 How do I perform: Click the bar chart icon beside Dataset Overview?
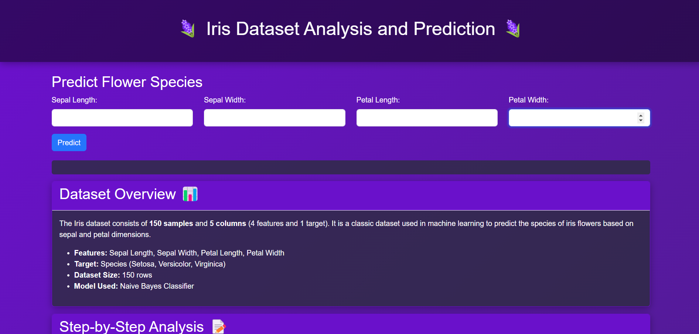pos(190,194)
